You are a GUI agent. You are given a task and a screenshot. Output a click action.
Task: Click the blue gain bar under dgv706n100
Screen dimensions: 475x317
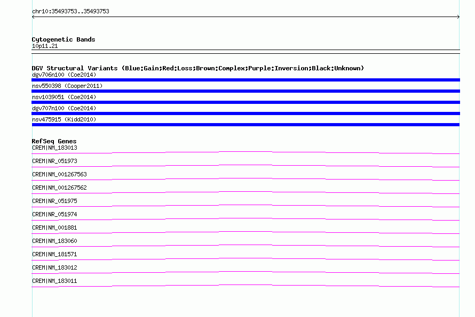point(246,80)
